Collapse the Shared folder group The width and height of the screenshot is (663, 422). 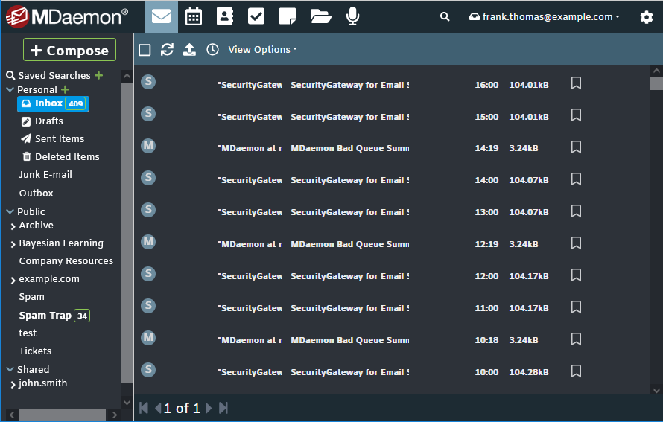pyautogui.click(x=10, y=369)
